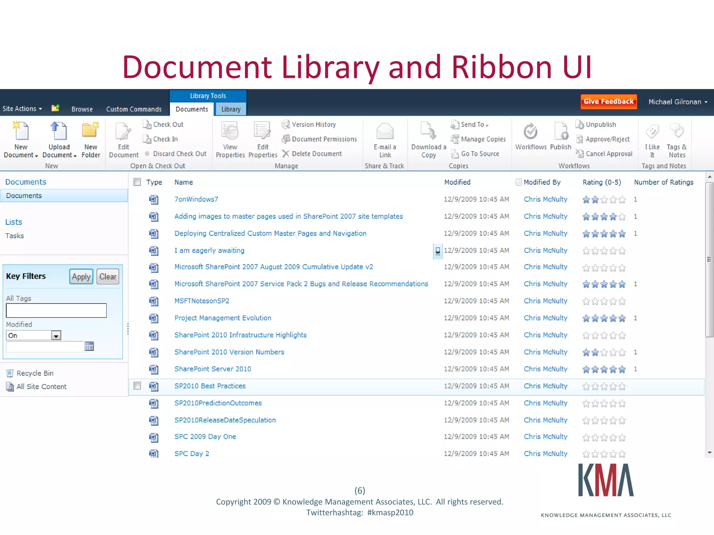This screenshot has width=714, height=535.
Task: Switch to Custom Commands tab
Action: tap(134, 109)
